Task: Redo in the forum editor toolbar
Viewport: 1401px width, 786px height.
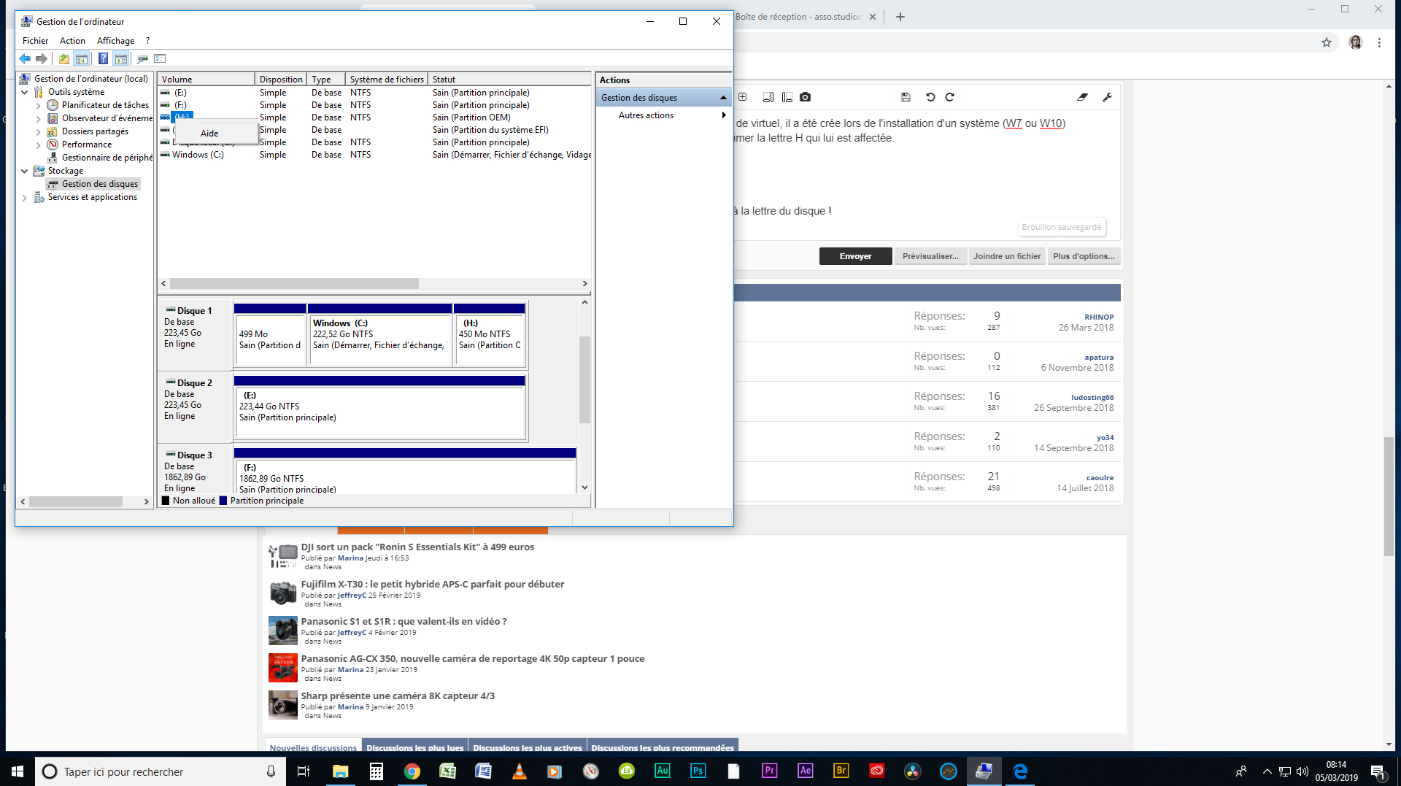Action: tap(950, 97)
